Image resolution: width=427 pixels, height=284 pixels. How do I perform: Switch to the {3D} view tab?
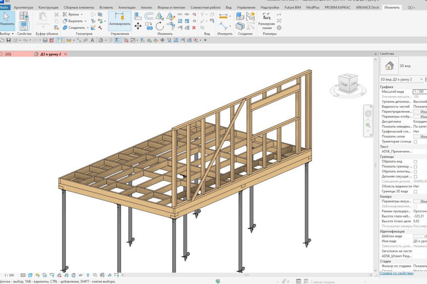[8, 54]
